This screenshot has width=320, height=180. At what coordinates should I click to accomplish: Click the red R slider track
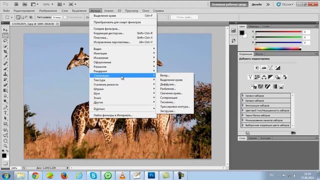tap(278, 31)
